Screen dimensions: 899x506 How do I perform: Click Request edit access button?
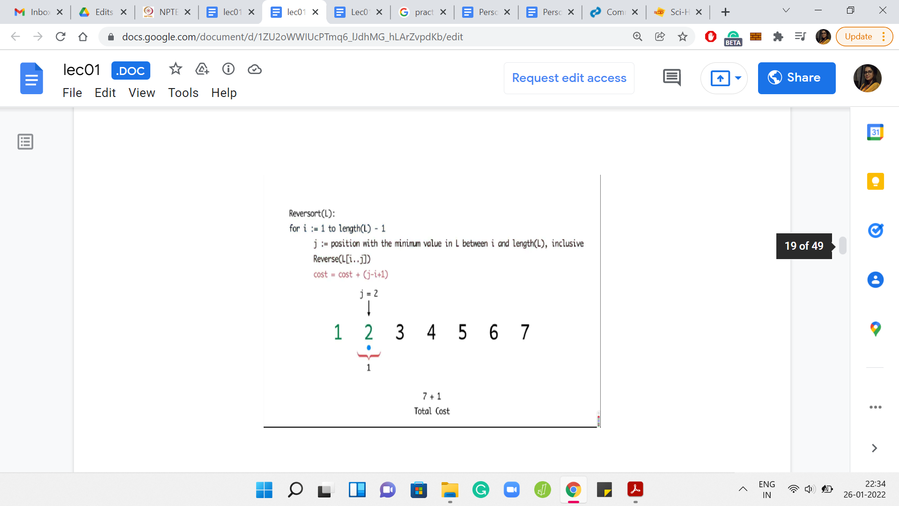569,78
